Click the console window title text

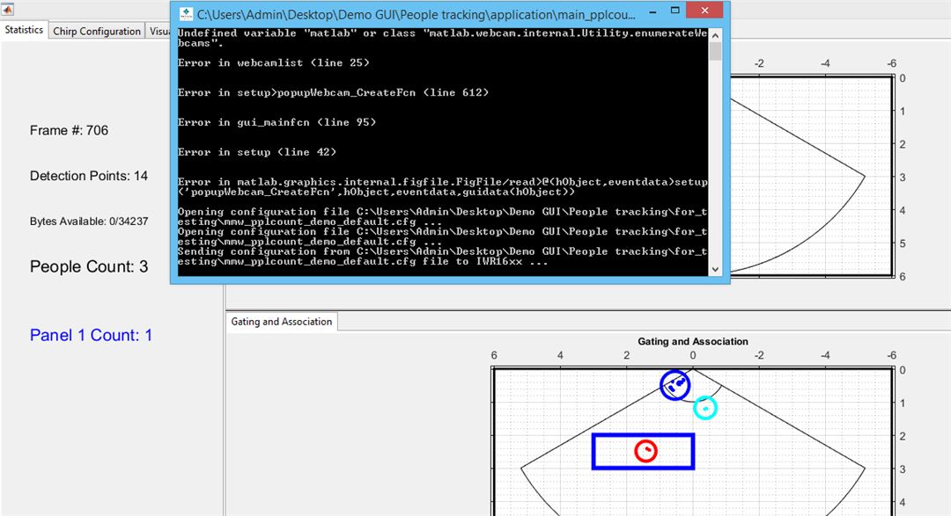click(416, 14)
